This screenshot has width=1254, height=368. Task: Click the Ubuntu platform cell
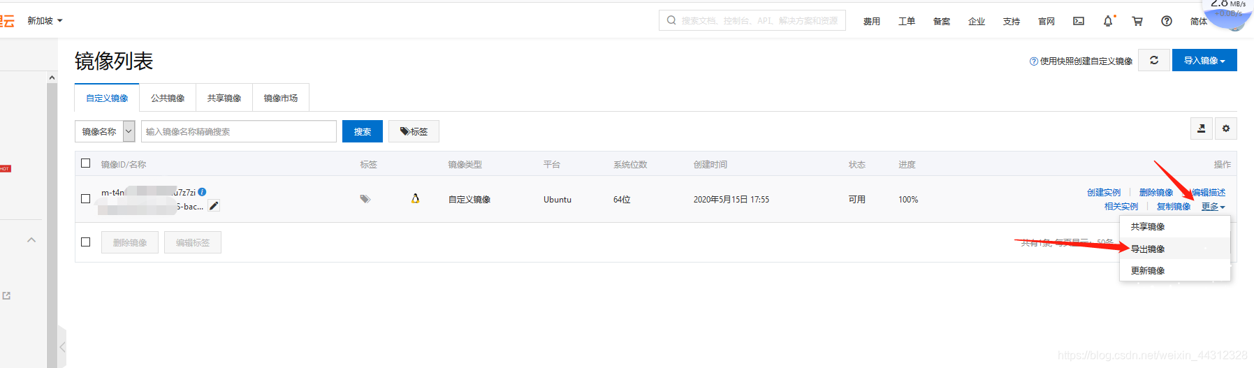click(x=557, y=200)
